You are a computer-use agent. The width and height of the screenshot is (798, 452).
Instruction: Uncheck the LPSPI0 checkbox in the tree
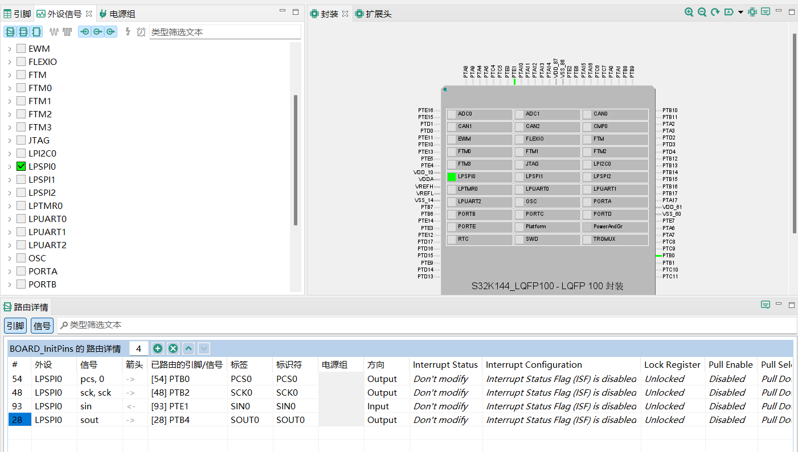[21, 166]
